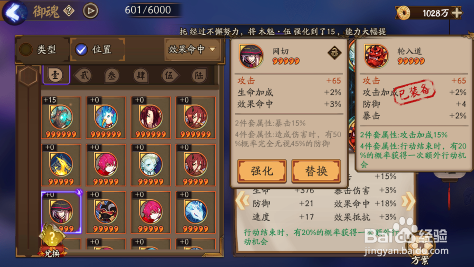Click the 强化 enhance button
The width and height of the screenshot is (474, 267).
[x=262, y=171]
